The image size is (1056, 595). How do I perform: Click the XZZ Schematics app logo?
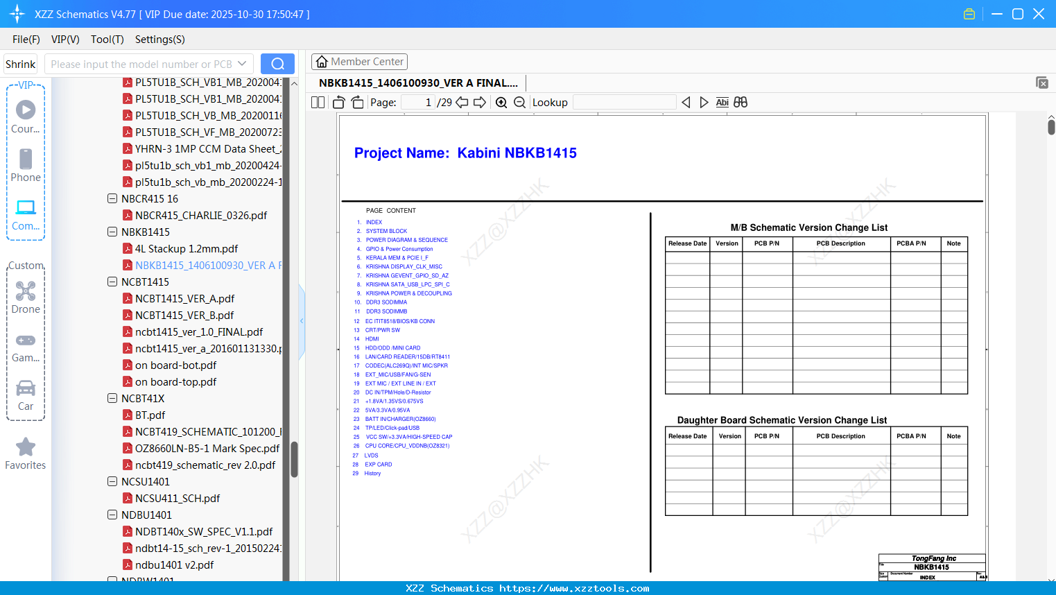tap(17, 14)
